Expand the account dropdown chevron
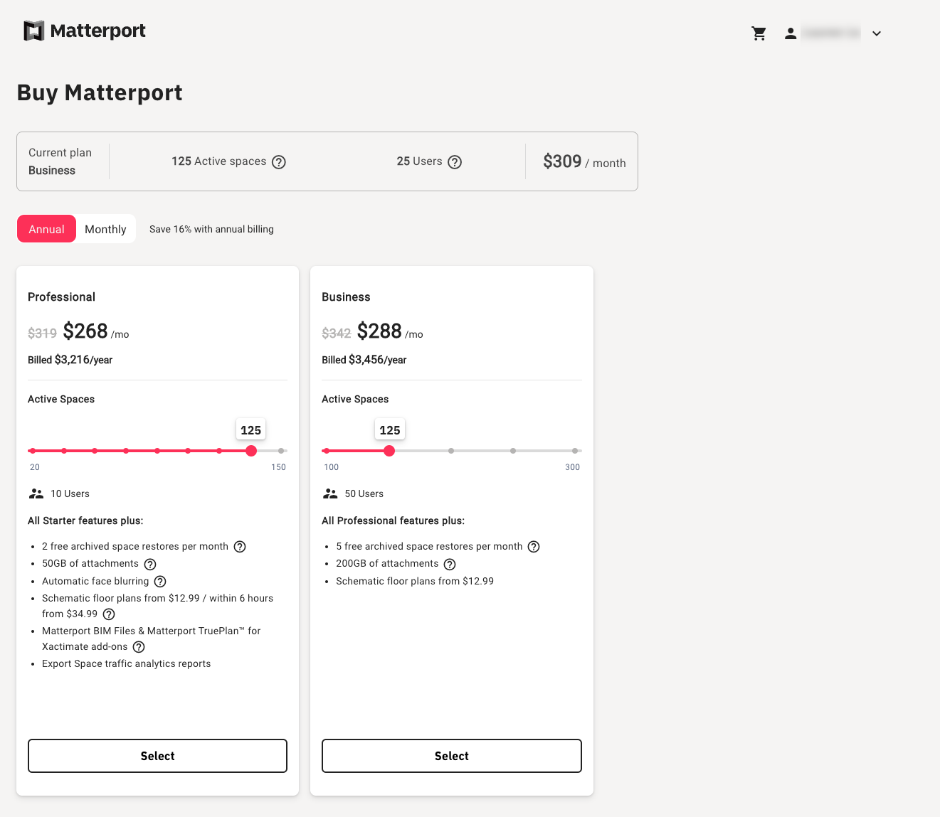This screenshot has width=940, height=817. pos(877,33)
